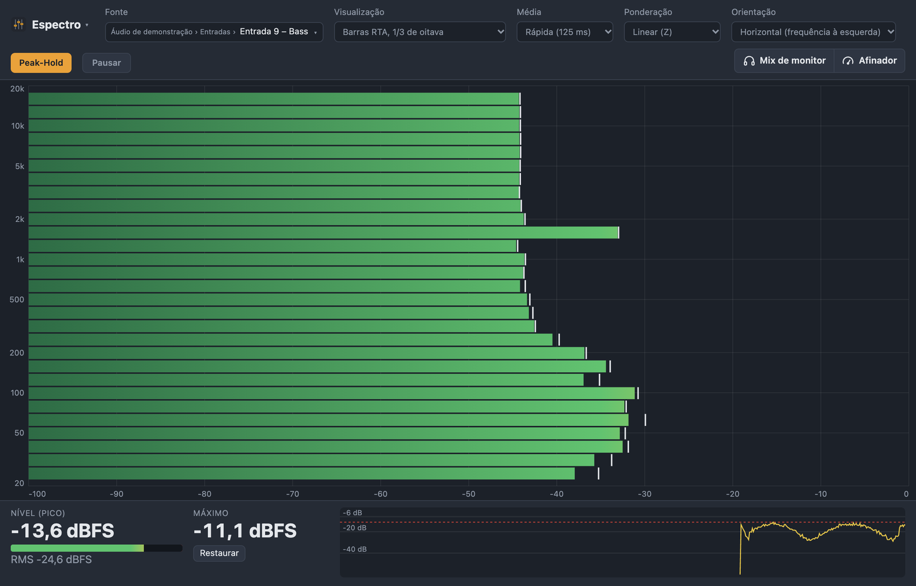The width and height of the screenshot is (916, 586).
Task: Click the -30 dB axis label
Action: coord(645,494)
